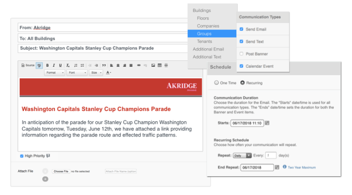
Task: Toggle the High Priority checkbox
Action: pyautogui.click(x=22, y=156)
